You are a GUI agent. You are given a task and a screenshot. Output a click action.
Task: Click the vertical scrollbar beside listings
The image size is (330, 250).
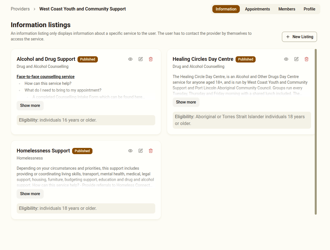(x=316, y=132)
